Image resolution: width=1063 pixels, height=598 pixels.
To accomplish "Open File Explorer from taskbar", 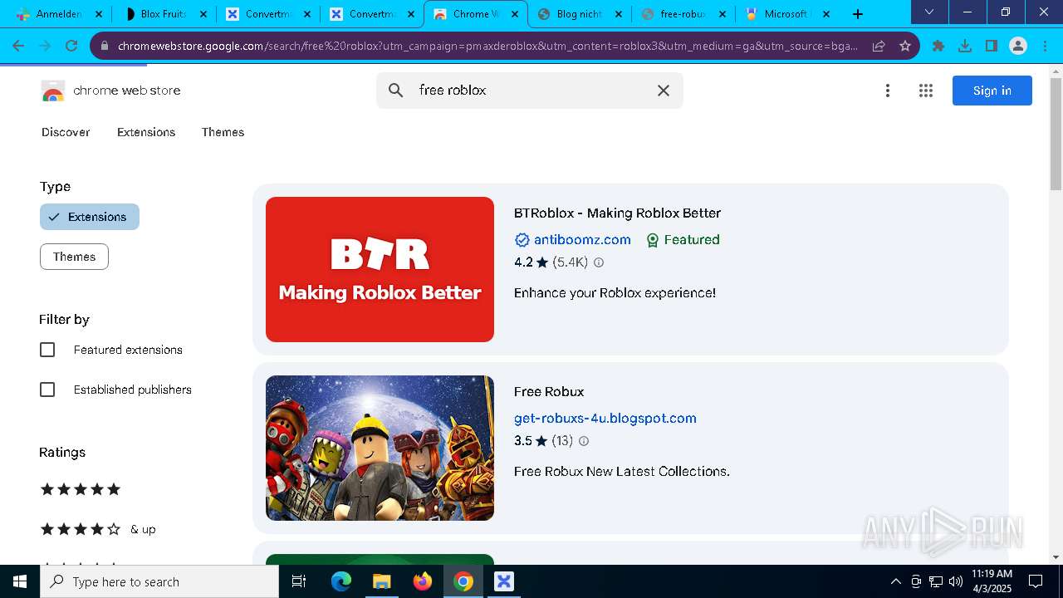I will 382,581.
